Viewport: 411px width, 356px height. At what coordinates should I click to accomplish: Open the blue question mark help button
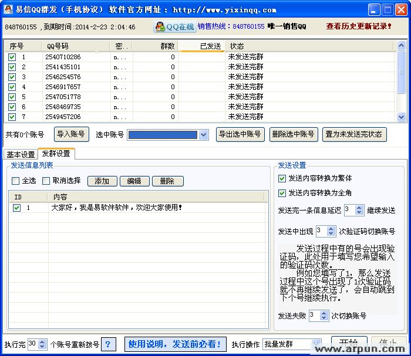click(x=108, y=344)
